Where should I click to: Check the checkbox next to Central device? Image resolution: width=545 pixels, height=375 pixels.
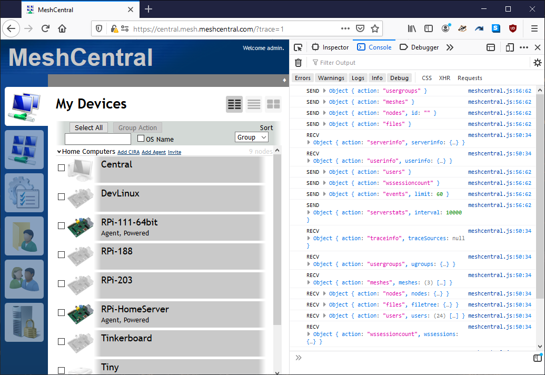point(61,168)
